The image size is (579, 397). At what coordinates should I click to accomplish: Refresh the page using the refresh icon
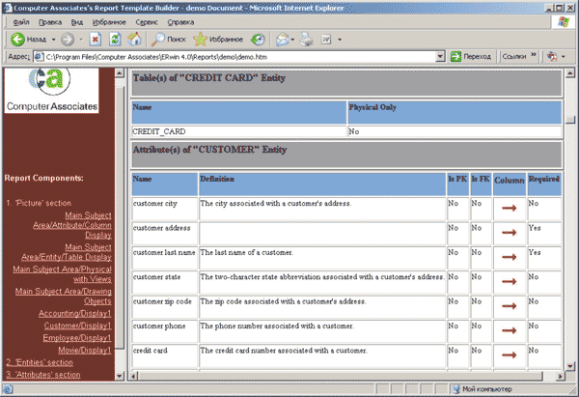(x=115, y=40)
